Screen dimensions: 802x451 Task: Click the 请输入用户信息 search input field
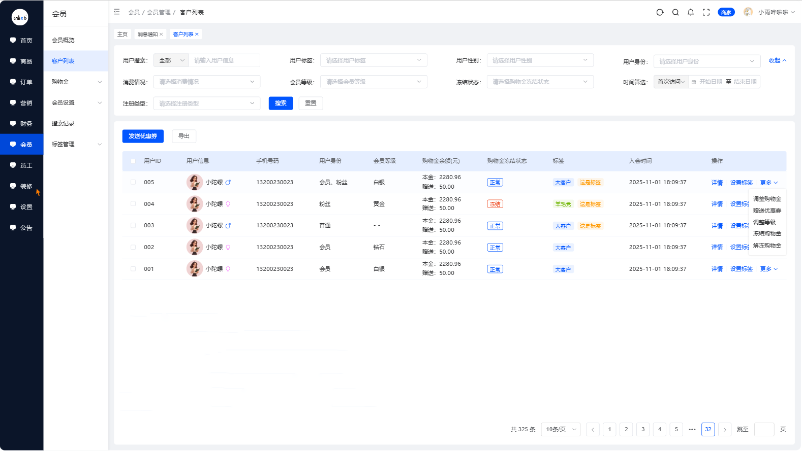[224, 60]
